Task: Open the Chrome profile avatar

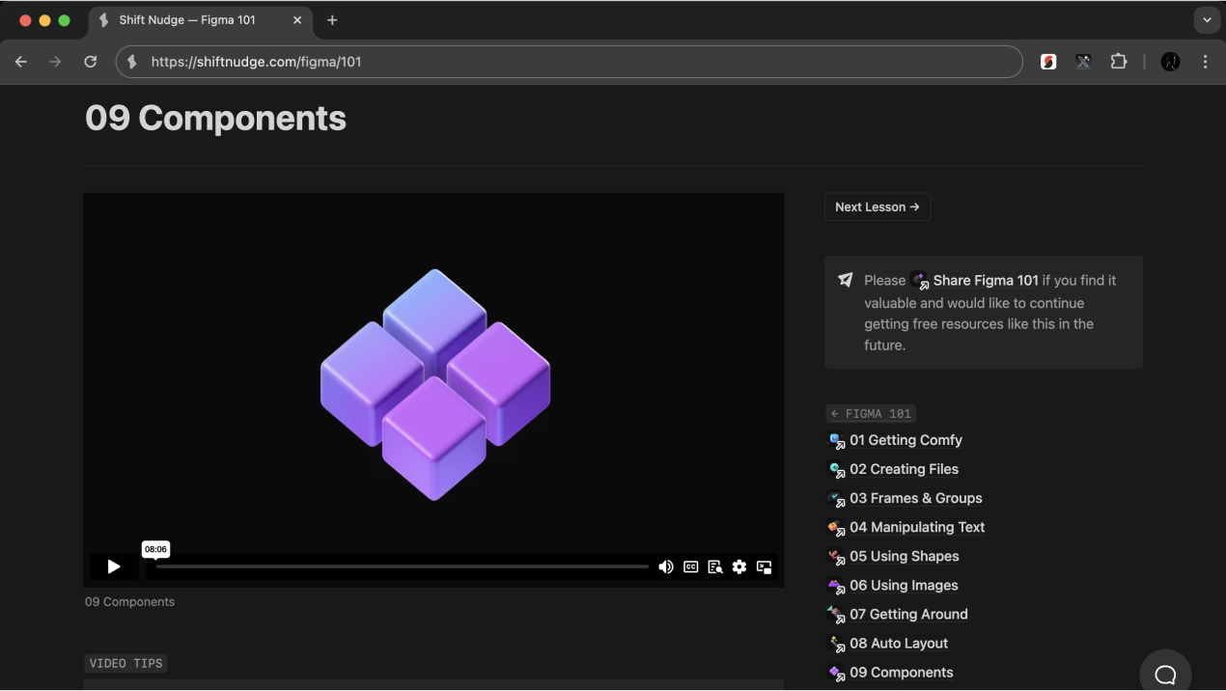Action: [1170, 62]
